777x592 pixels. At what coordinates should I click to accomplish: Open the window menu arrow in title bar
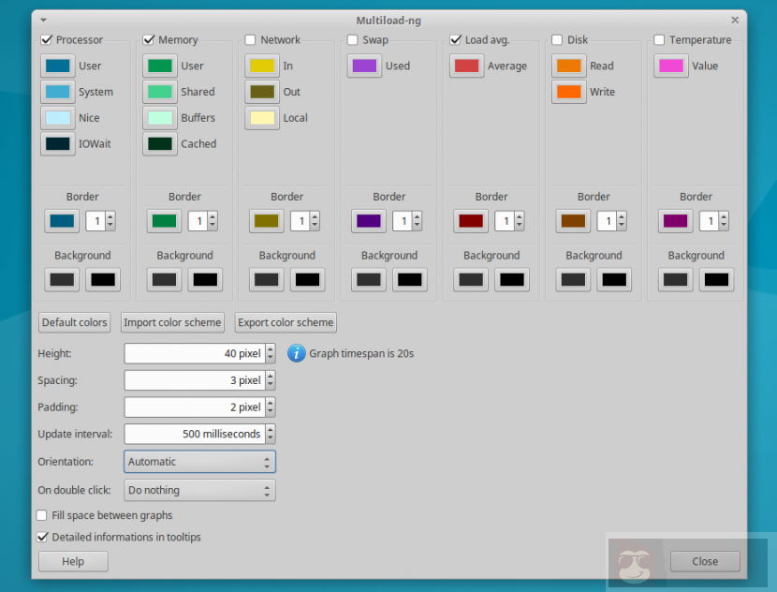(x=44, y=20)
